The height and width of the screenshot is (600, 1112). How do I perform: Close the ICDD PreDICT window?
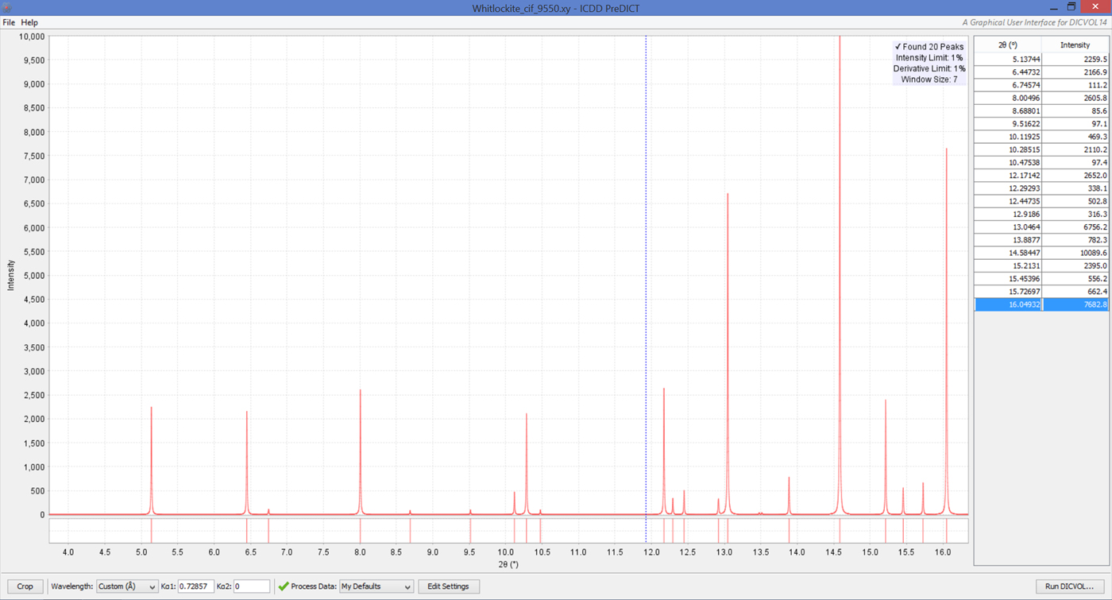point(1097,7)
